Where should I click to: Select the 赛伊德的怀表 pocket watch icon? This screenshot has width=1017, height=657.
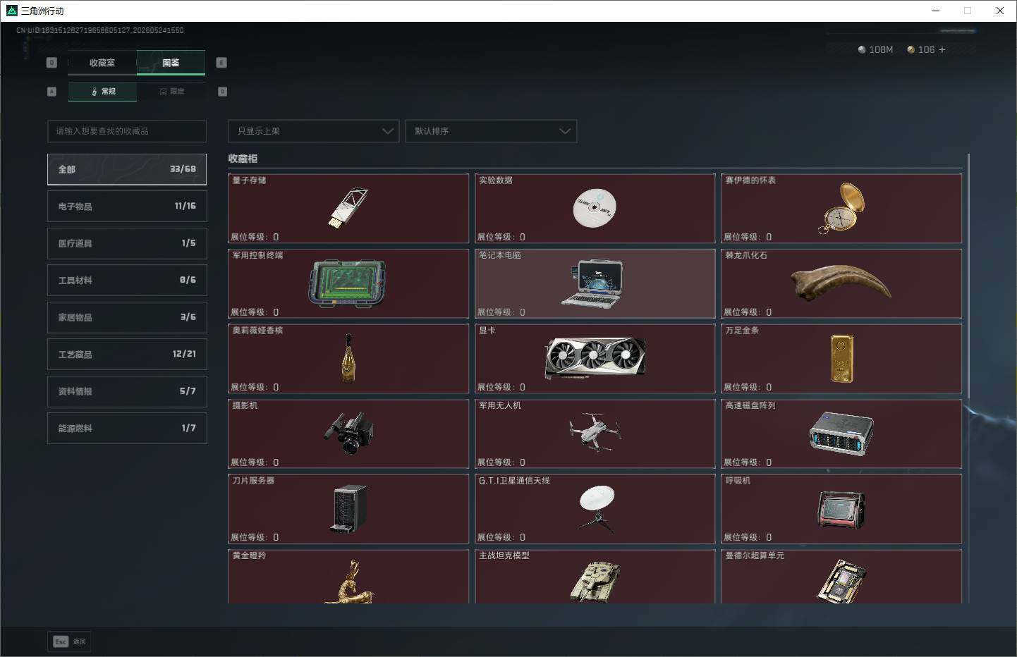841,208
